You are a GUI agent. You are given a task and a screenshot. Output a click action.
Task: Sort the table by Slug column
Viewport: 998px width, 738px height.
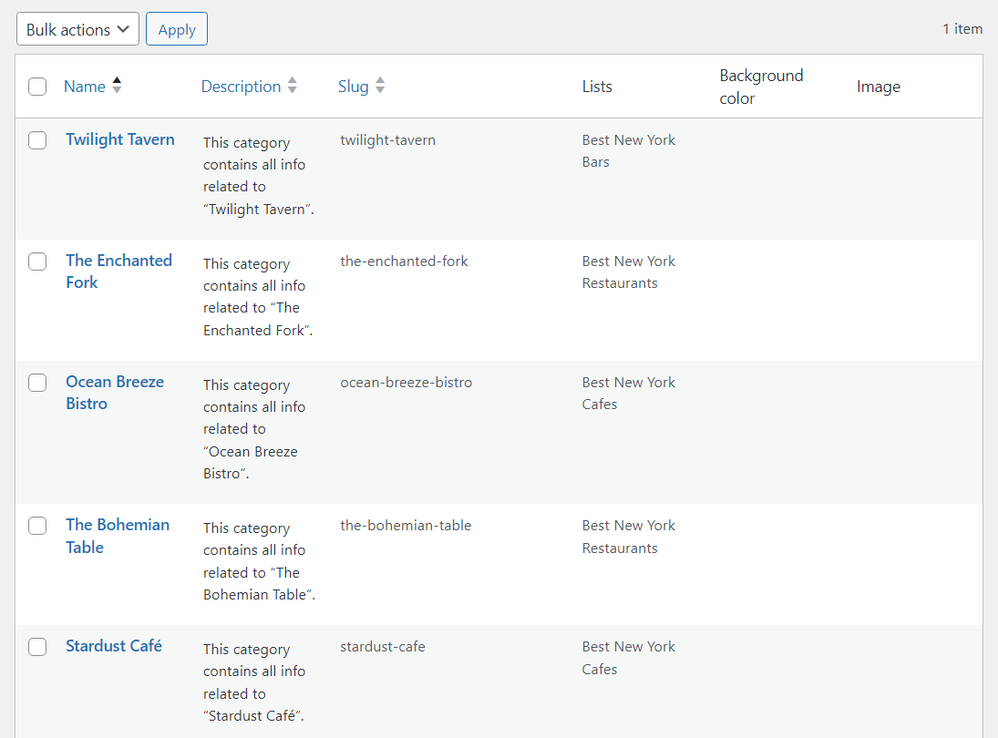(354, 87)
